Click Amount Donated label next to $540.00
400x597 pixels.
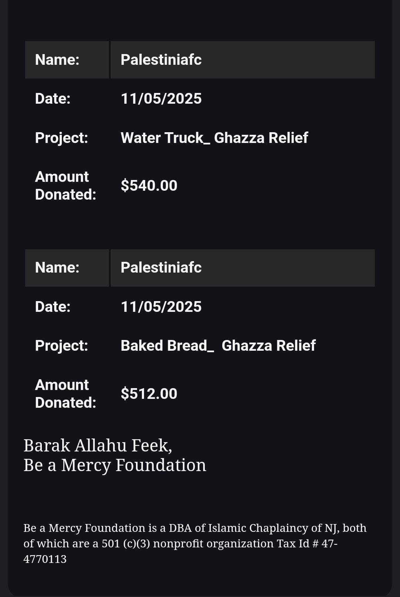(66, 186)
